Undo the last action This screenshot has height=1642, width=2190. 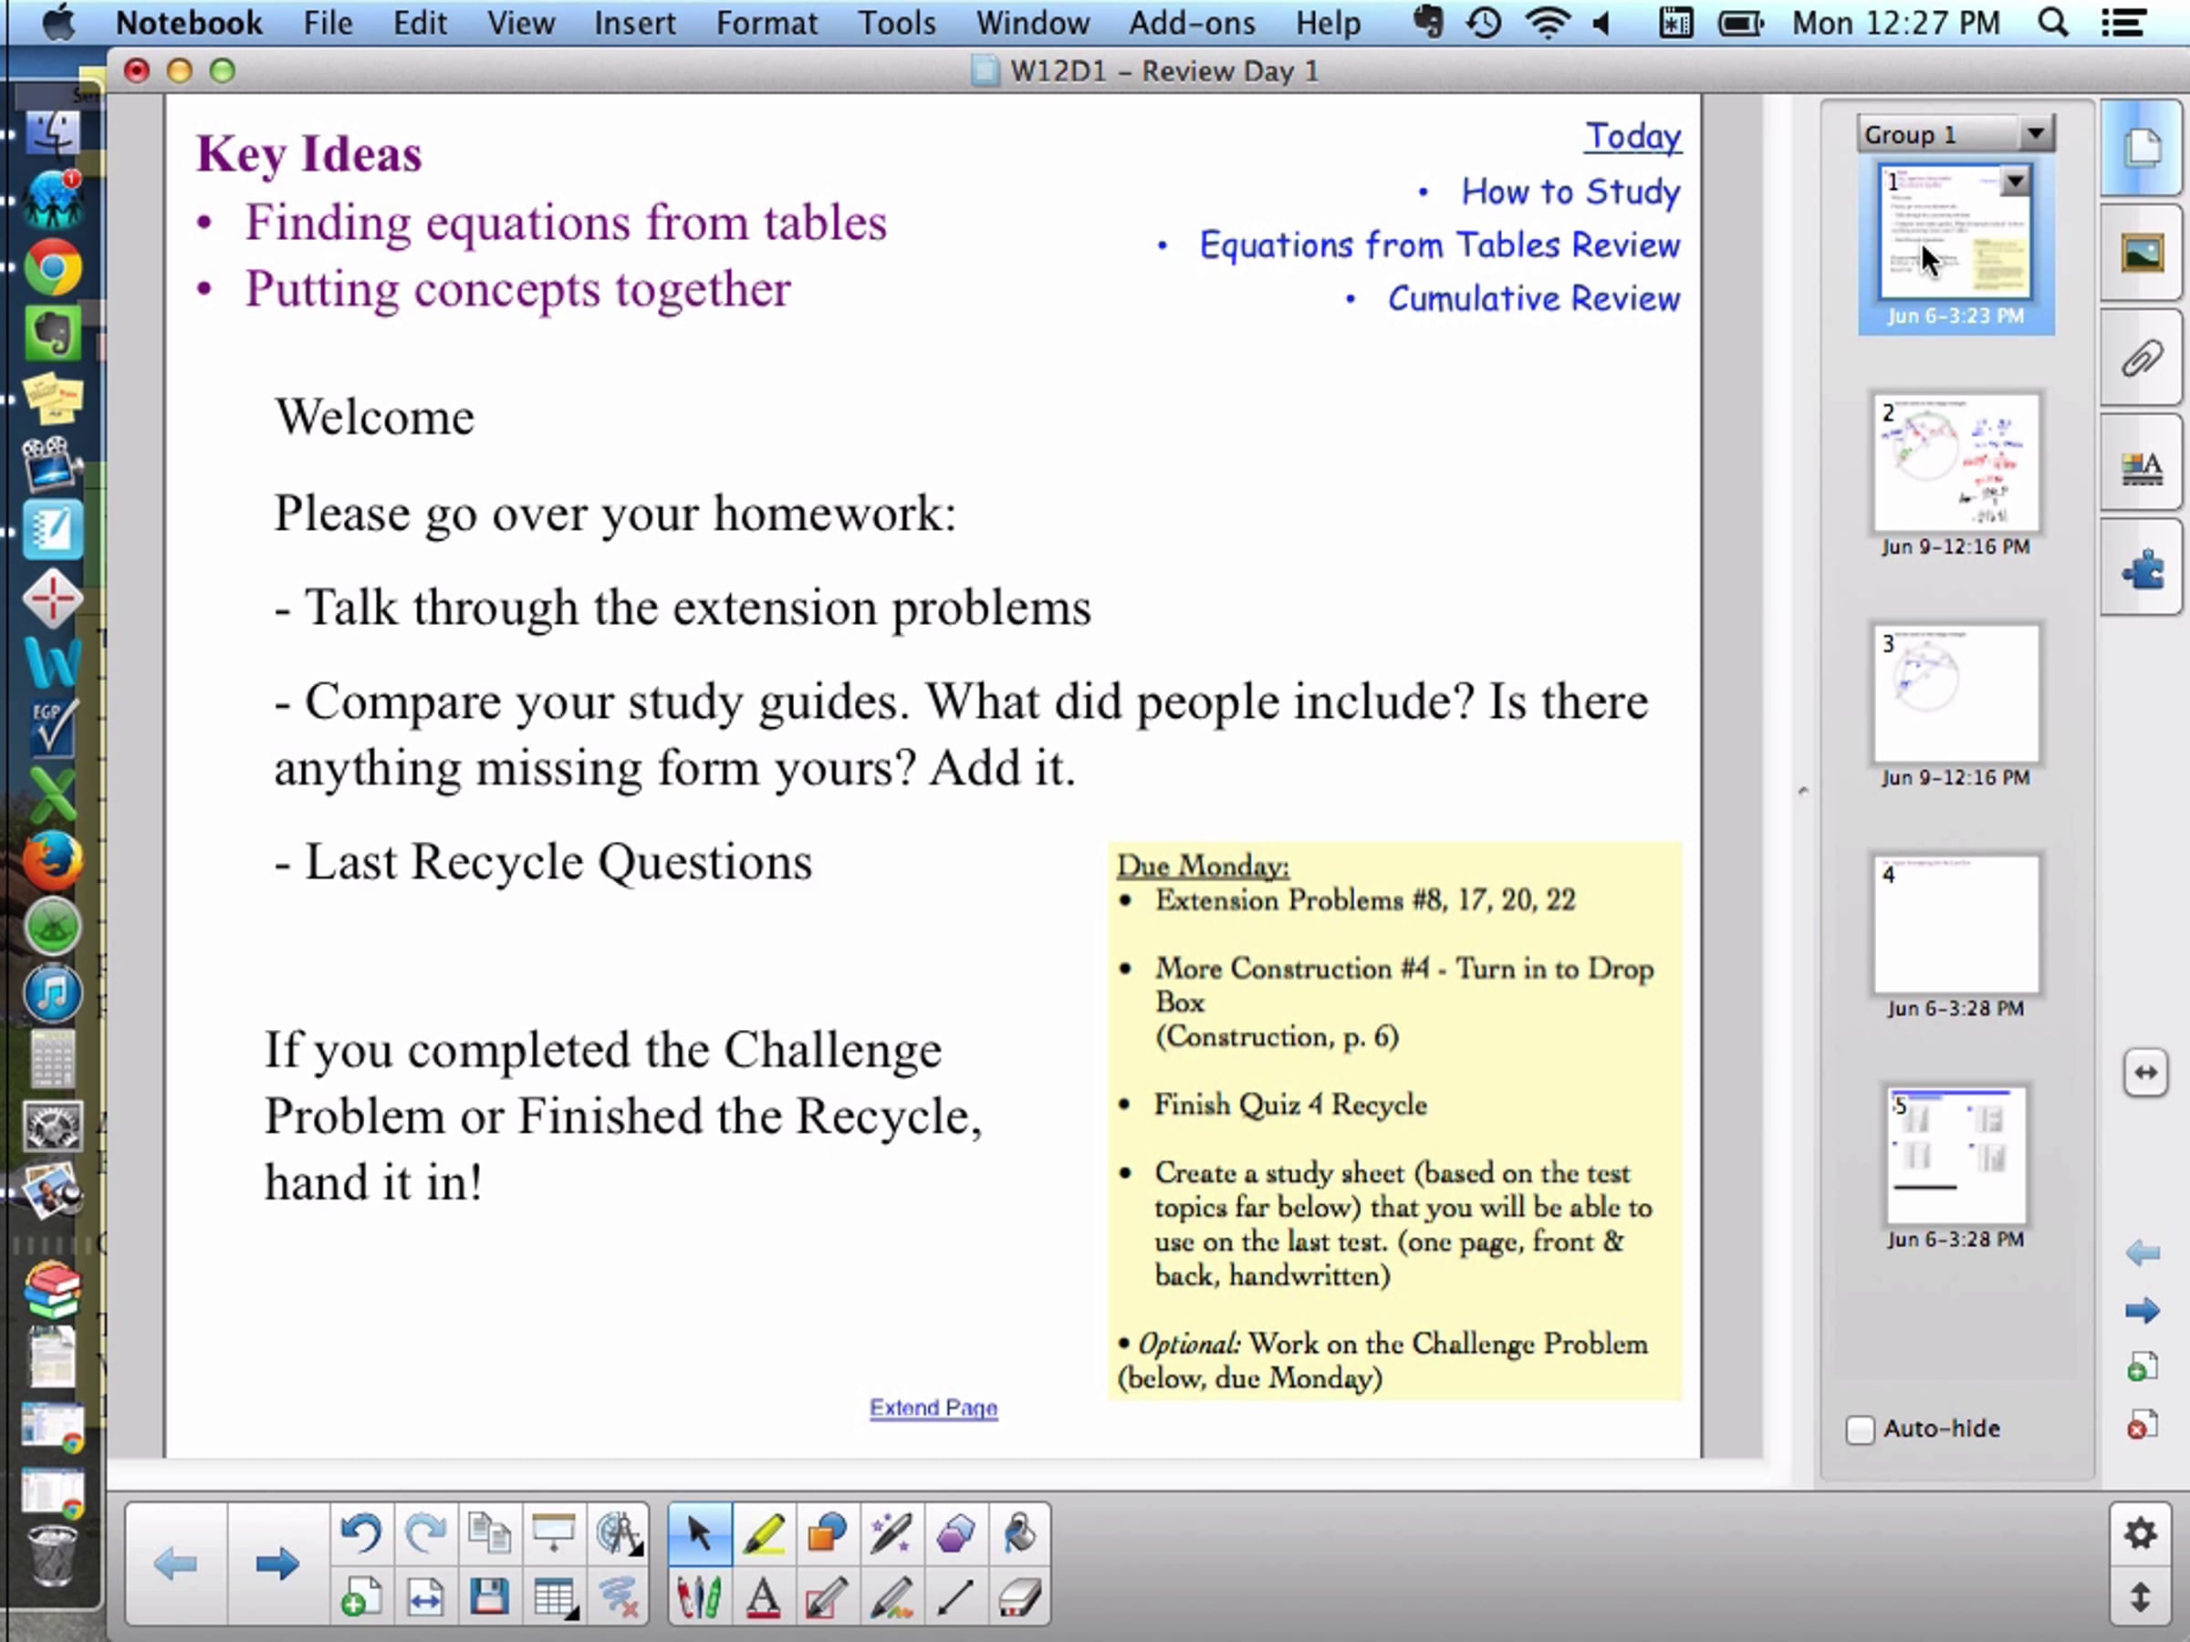[x=360, y=1533]
